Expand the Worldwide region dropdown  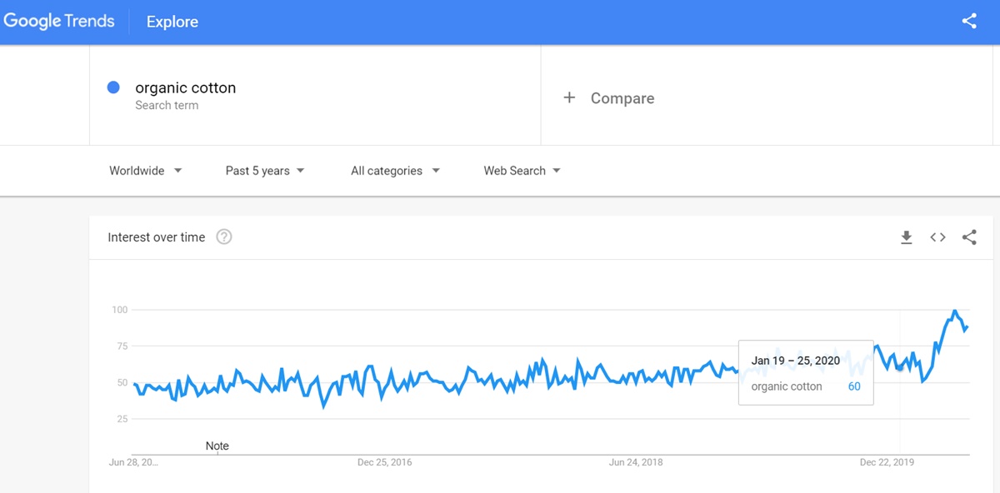[x=146, y=171]
